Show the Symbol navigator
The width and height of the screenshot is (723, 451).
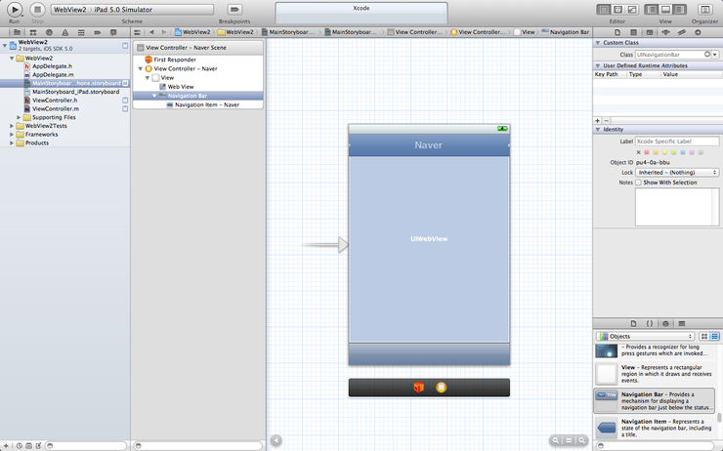[33, 32]
